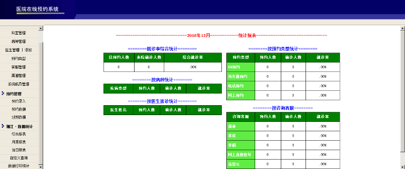Collapse the 预约管理 section arrow
Viewport: 405px width, 169px height.
(3, 93)
